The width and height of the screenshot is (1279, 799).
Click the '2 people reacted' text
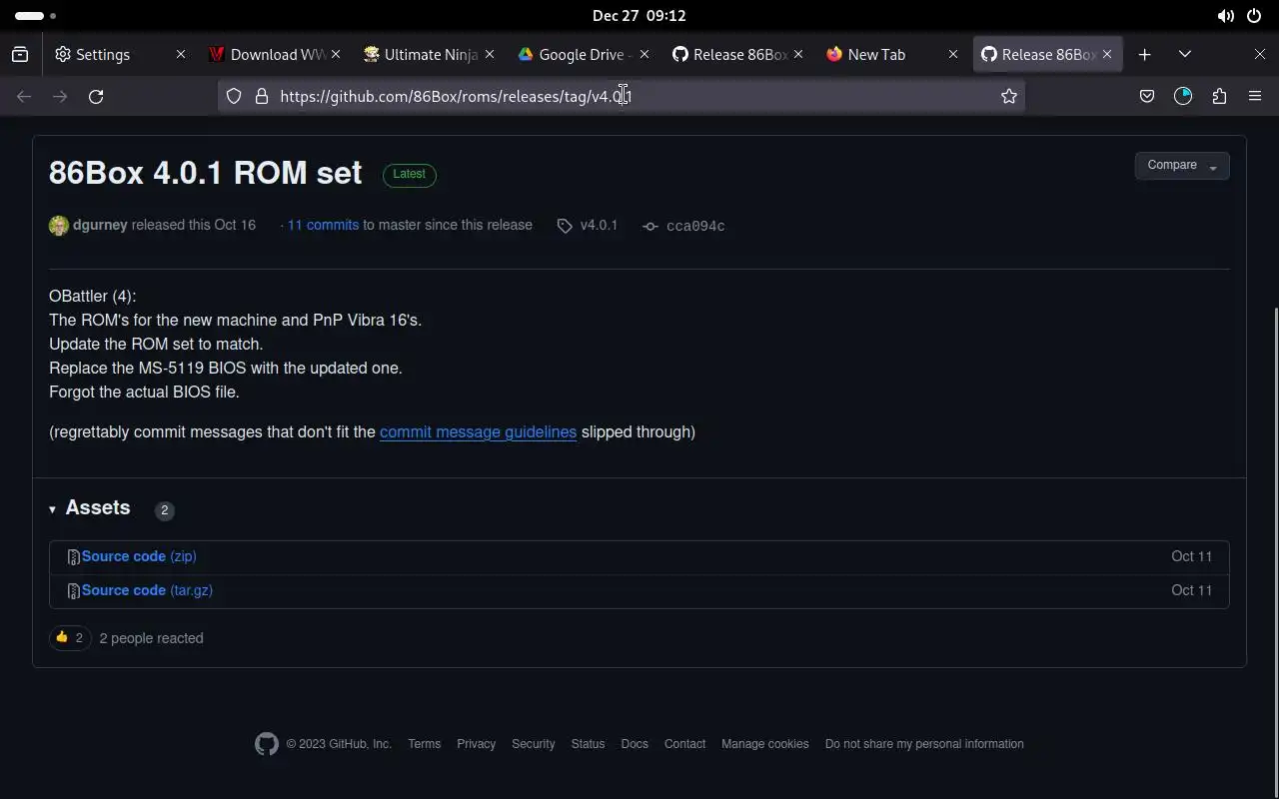(x=152, y=638)
